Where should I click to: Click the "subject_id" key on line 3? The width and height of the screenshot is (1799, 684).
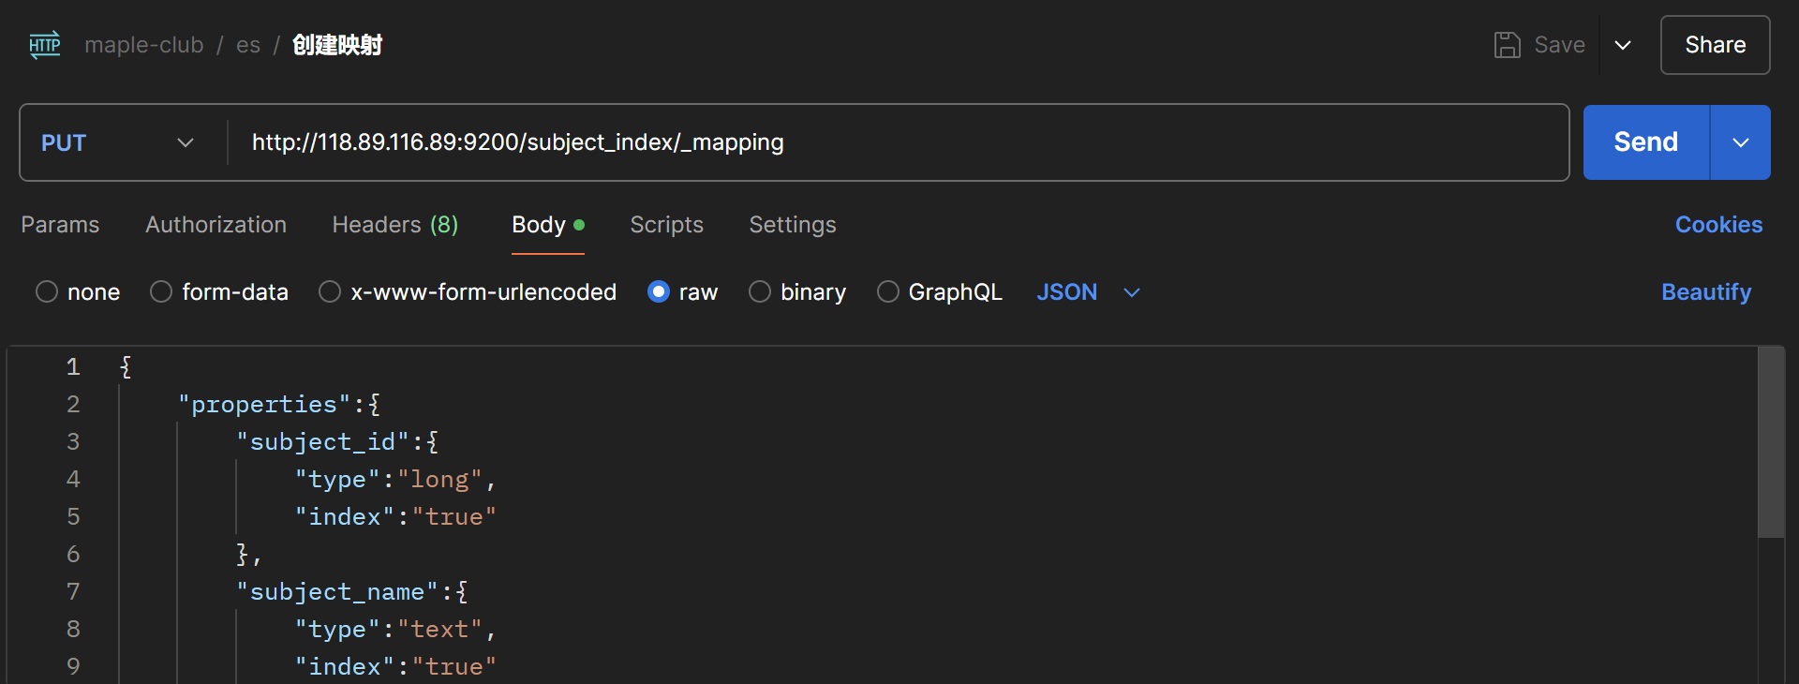322,442
